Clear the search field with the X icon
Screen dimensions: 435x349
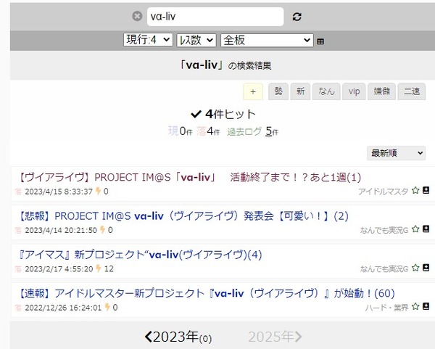coord(137,17)
